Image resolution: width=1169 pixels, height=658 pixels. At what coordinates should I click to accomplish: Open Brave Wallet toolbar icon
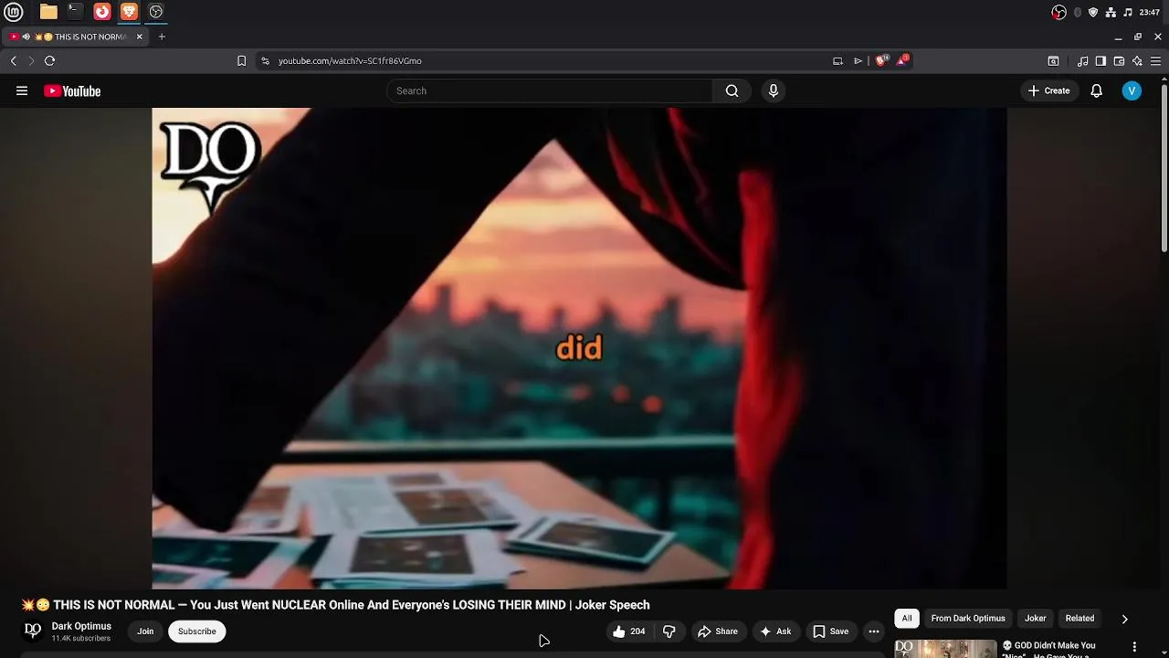pos(1119,61)
